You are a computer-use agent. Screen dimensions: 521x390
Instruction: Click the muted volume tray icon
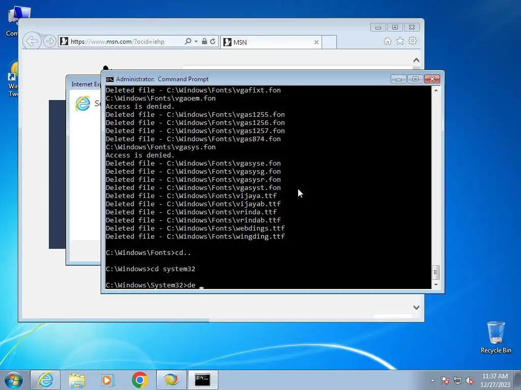click(470, 380)
